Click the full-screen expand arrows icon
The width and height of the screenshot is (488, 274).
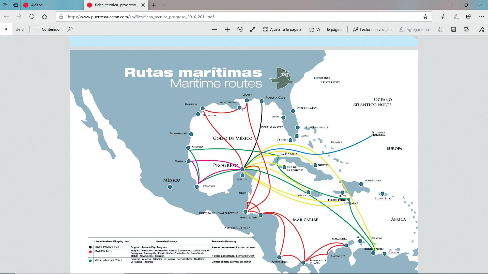pos(252,29)
